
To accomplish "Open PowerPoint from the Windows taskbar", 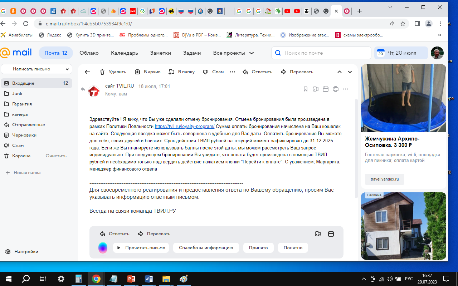I will 131,279.
